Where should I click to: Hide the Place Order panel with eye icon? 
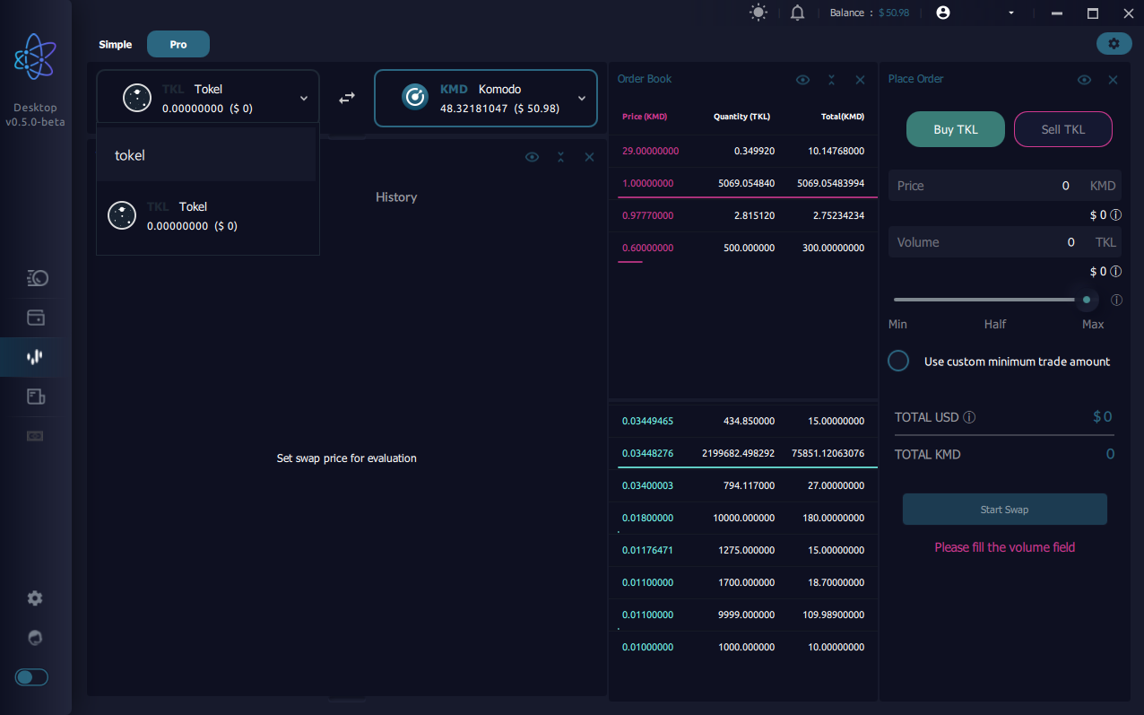1084,80
